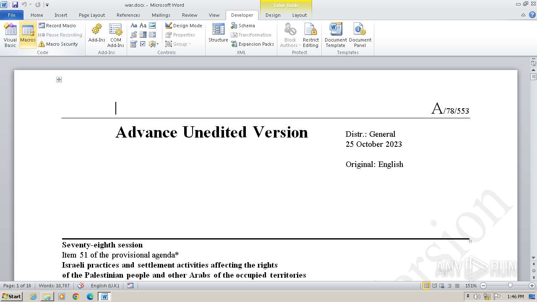The width and height of the screenshot is (537, 302).
Task: Open Document Template dialog
Action: pyautogui.click(x=336, y=35)
